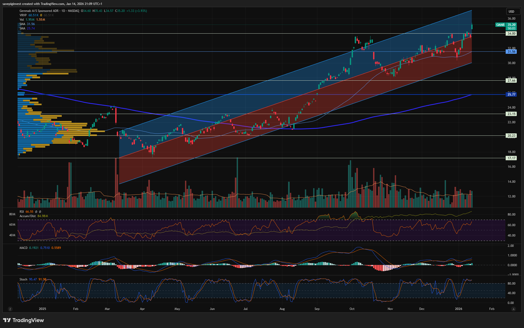Select the 35.20 current price label
Screen dimensions: 524x328
point(511,25)
